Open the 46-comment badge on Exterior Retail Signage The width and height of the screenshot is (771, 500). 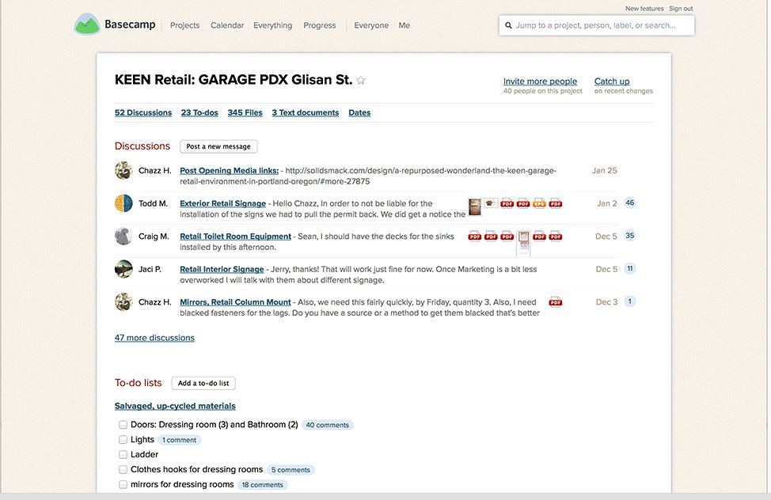pos(629,203)
